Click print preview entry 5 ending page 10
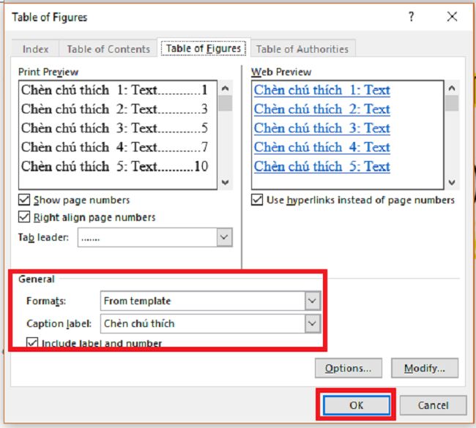This screenshot has width=476, height=428. 114,167
